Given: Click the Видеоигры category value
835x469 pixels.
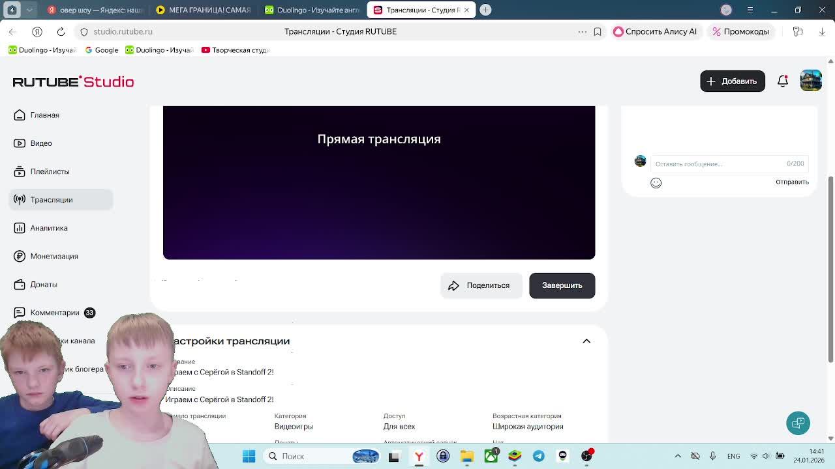Looking at the screenshot, I should (x=294, y=427).
